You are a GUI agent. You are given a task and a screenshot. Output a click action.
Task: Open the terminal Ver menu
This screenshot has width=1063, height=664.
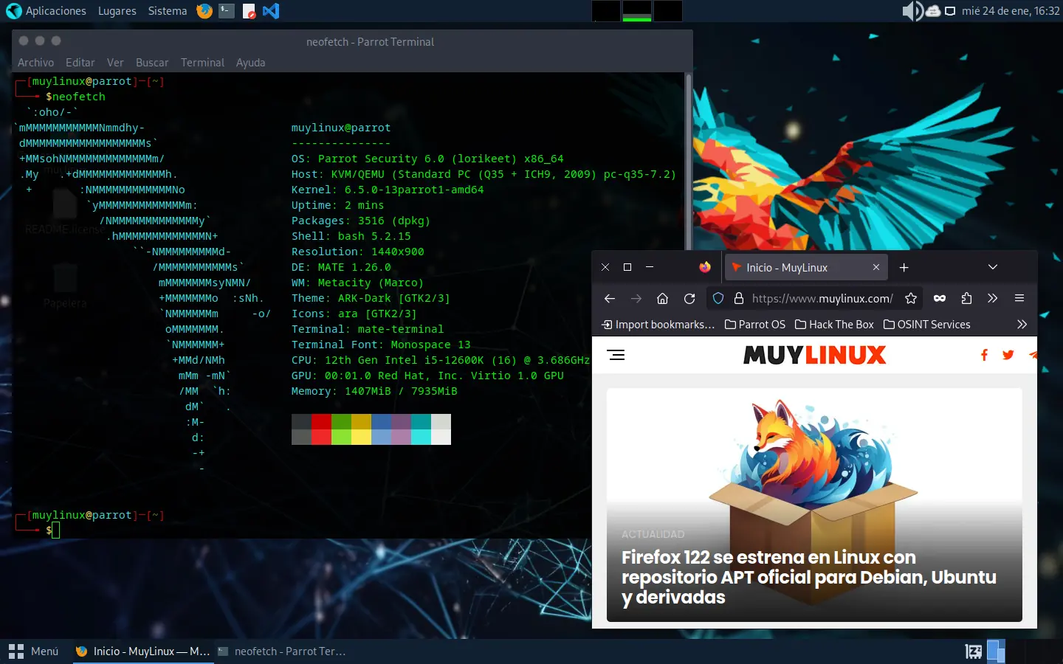coord(115,63)
